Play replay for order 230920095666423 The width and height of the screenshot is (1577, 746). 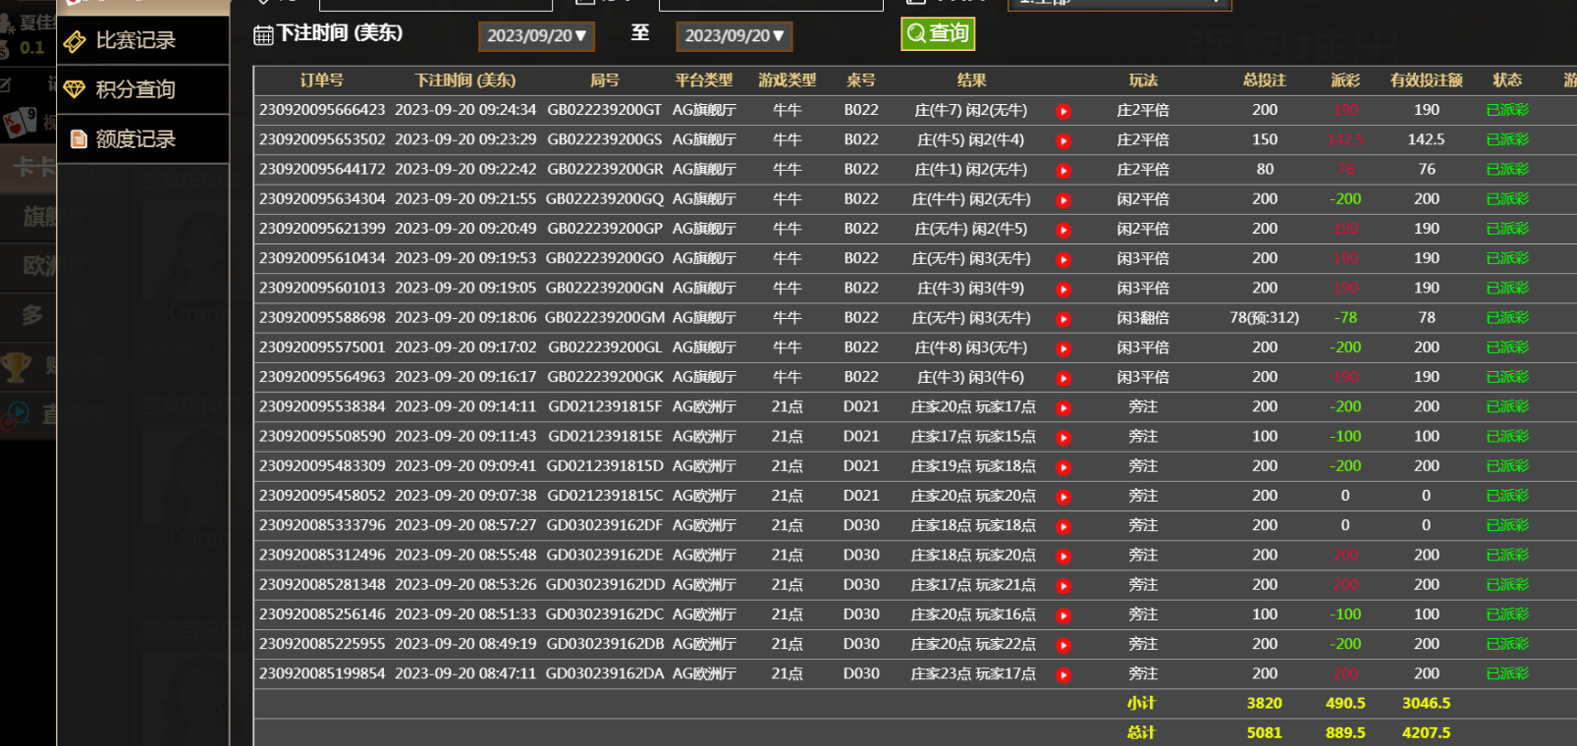1063,112
